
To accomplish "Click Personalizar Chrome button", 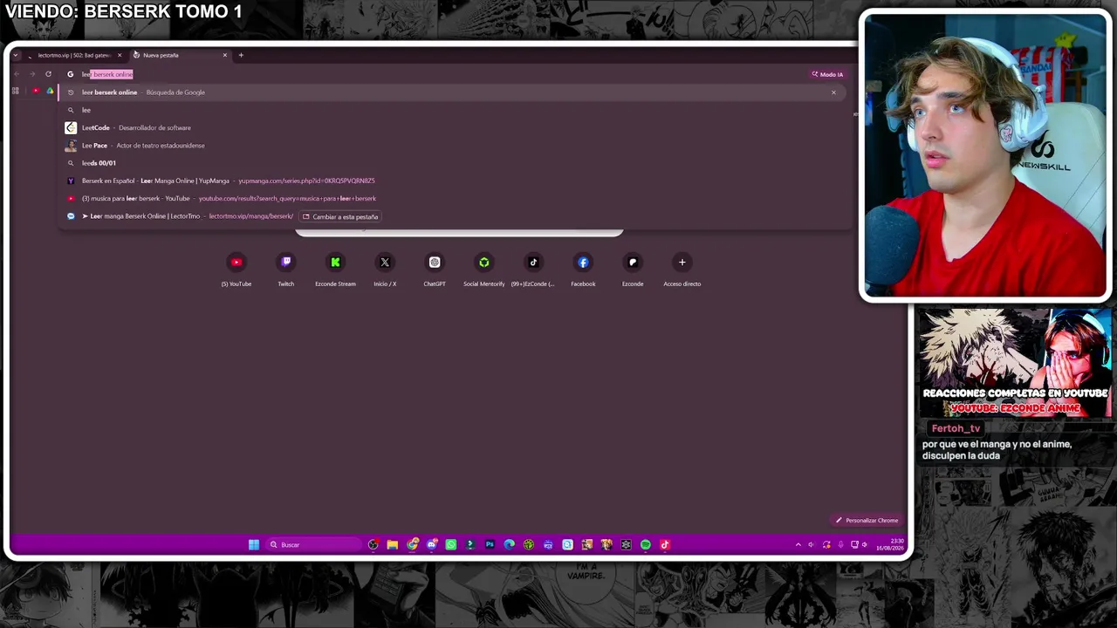I will point(867,521).
